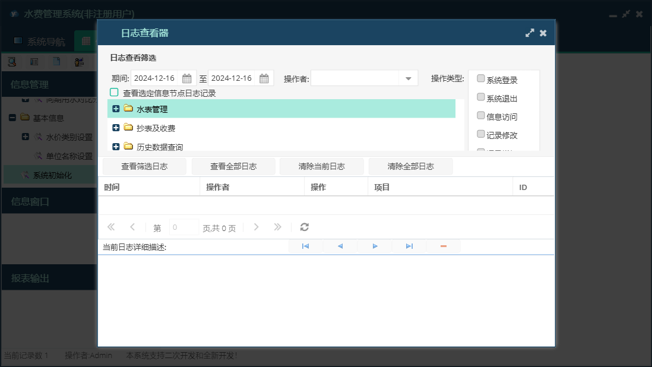652x367 pixels.
Task: Maximize the 日志查看器 dialog
Action: [x=530, y=33]
